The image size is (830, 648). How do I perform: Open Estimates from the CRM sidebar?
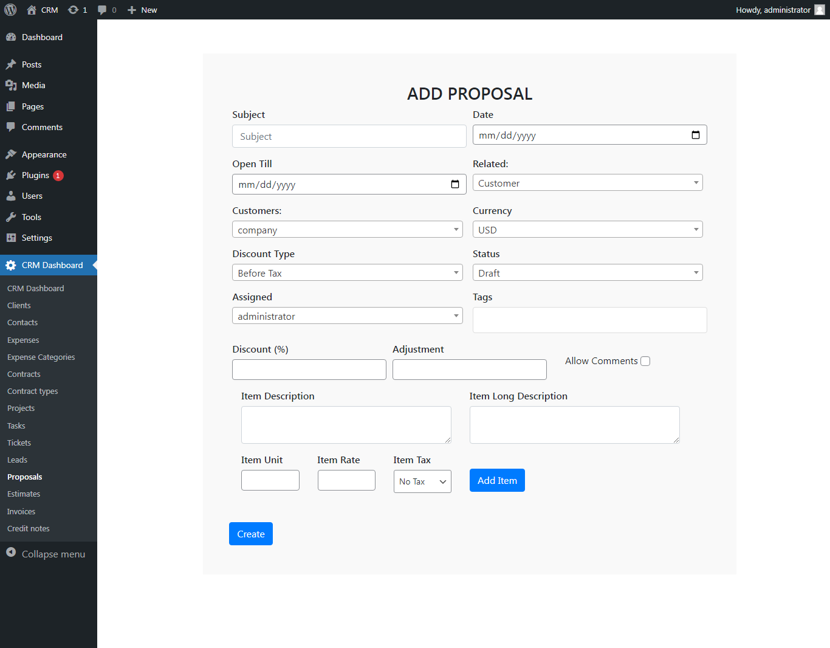[x=23, y=494]
